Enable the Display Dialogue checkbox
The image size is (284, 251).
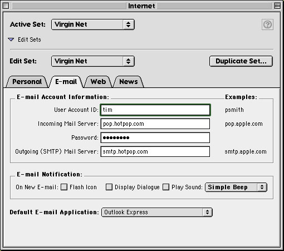tap(109, 187)
